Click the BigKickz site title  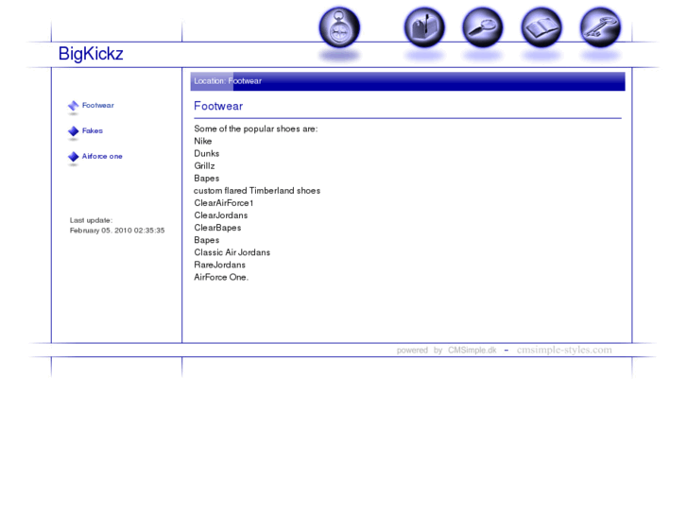pyautogui.click(x=91, y=54)
